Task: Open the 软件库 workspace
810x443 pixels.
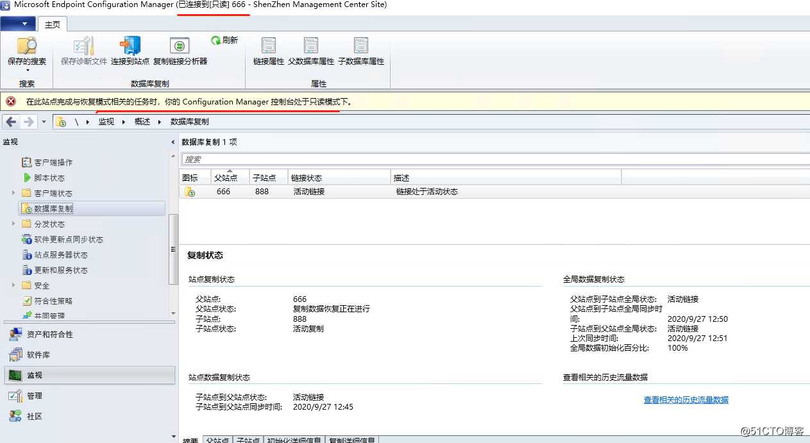Action: (89, 355)
